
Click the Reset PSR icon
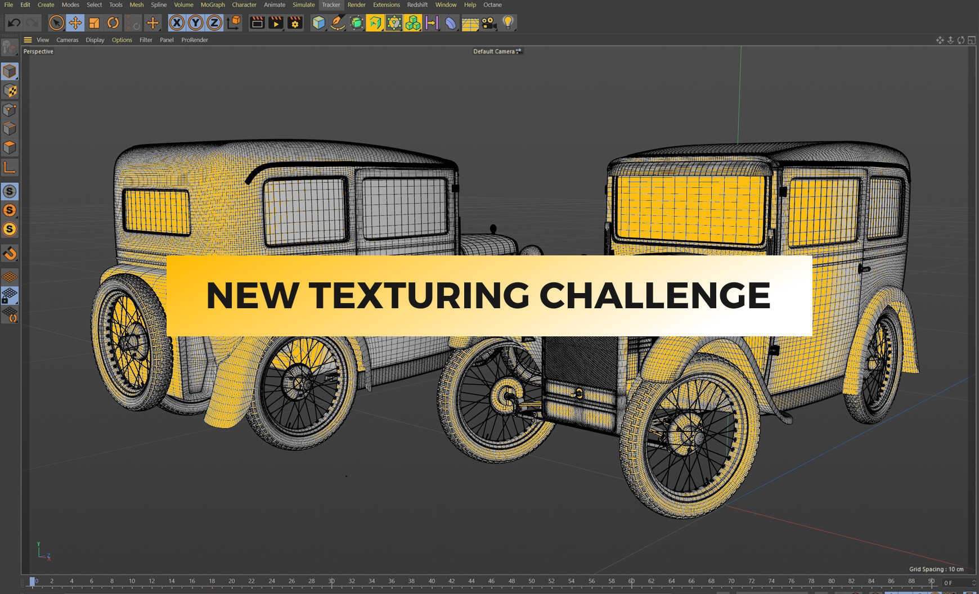point(133,23)
